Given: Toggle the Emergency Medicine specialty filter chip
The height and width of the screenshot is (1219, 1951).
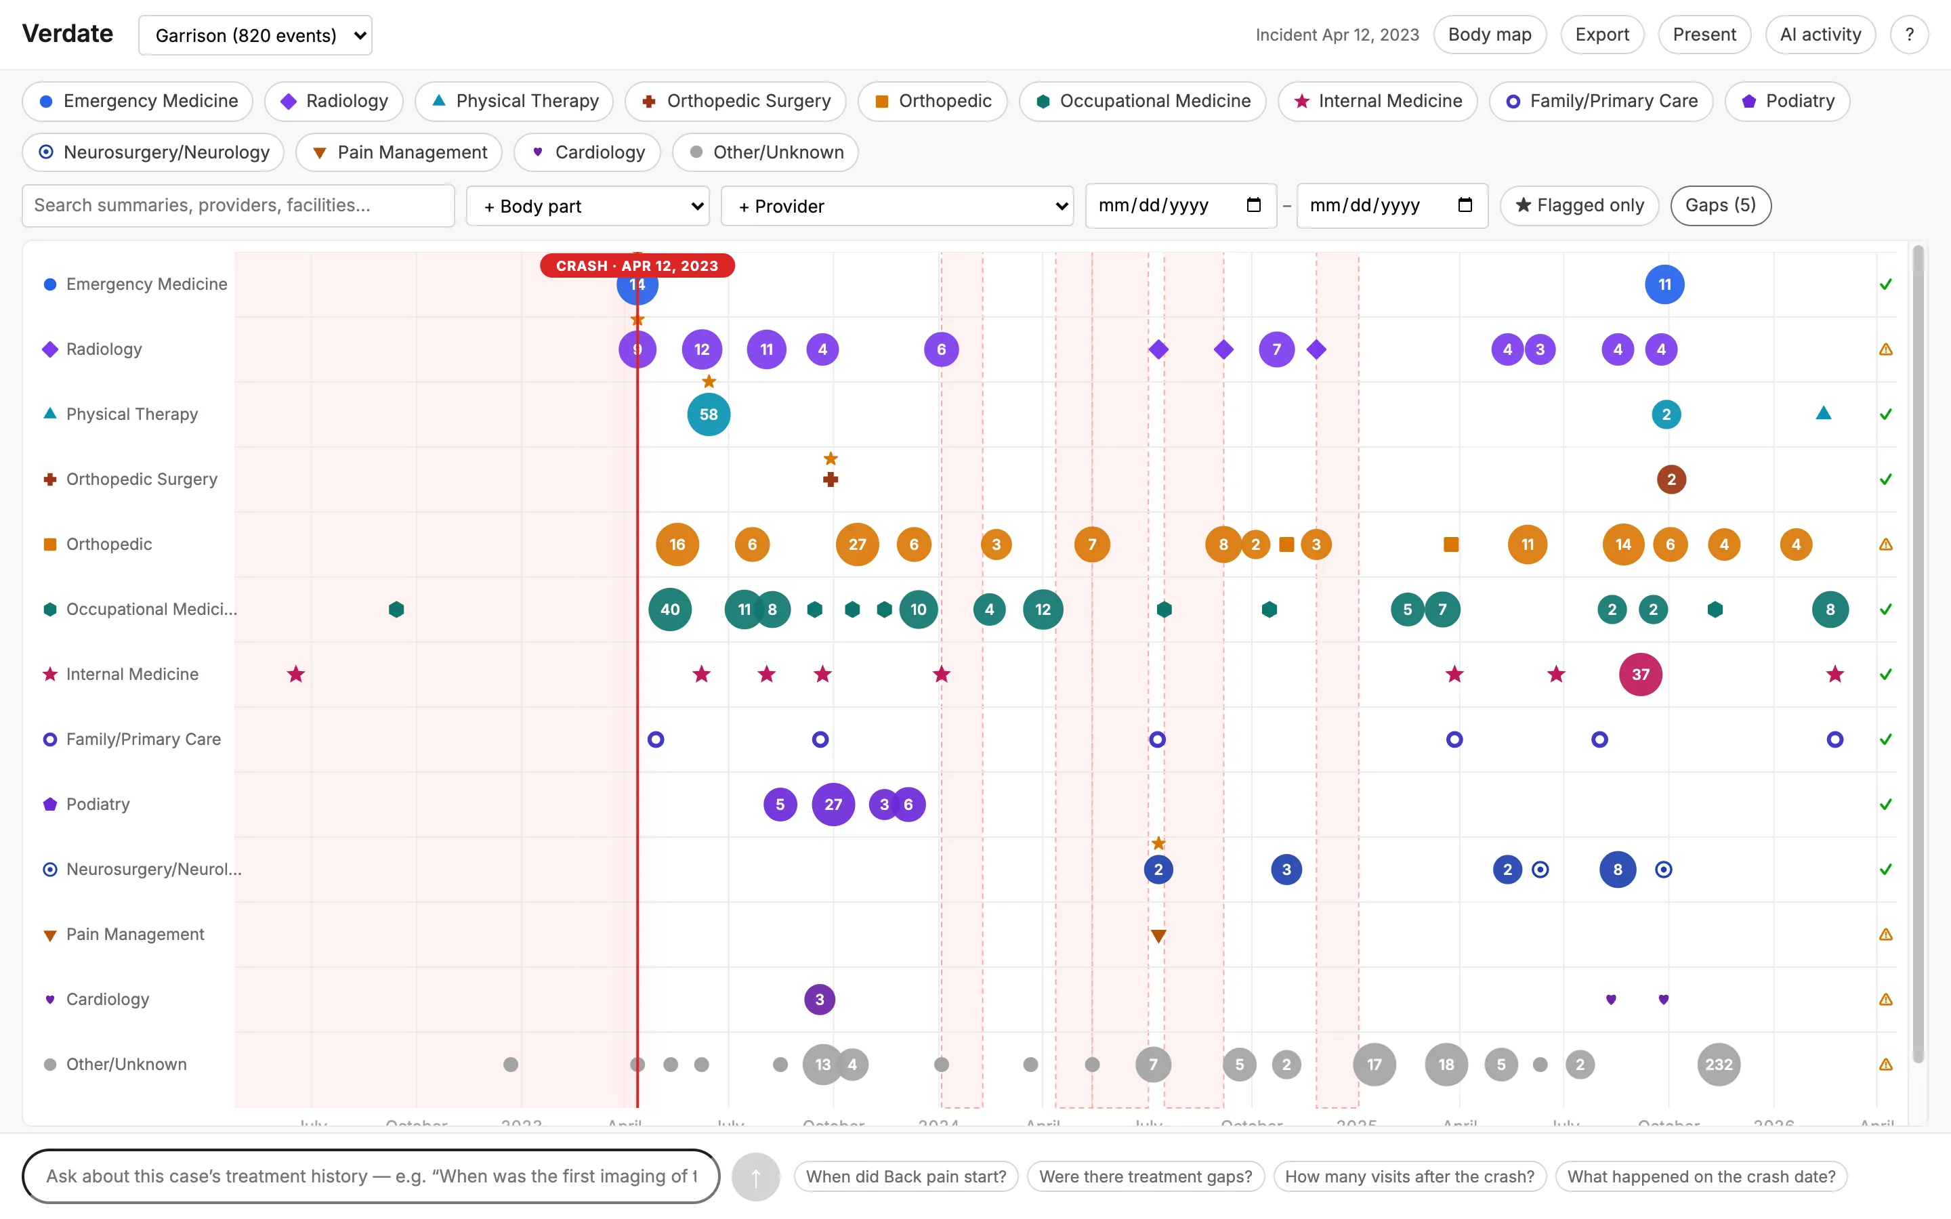Looking at the screenshot, I should [138, 102].
